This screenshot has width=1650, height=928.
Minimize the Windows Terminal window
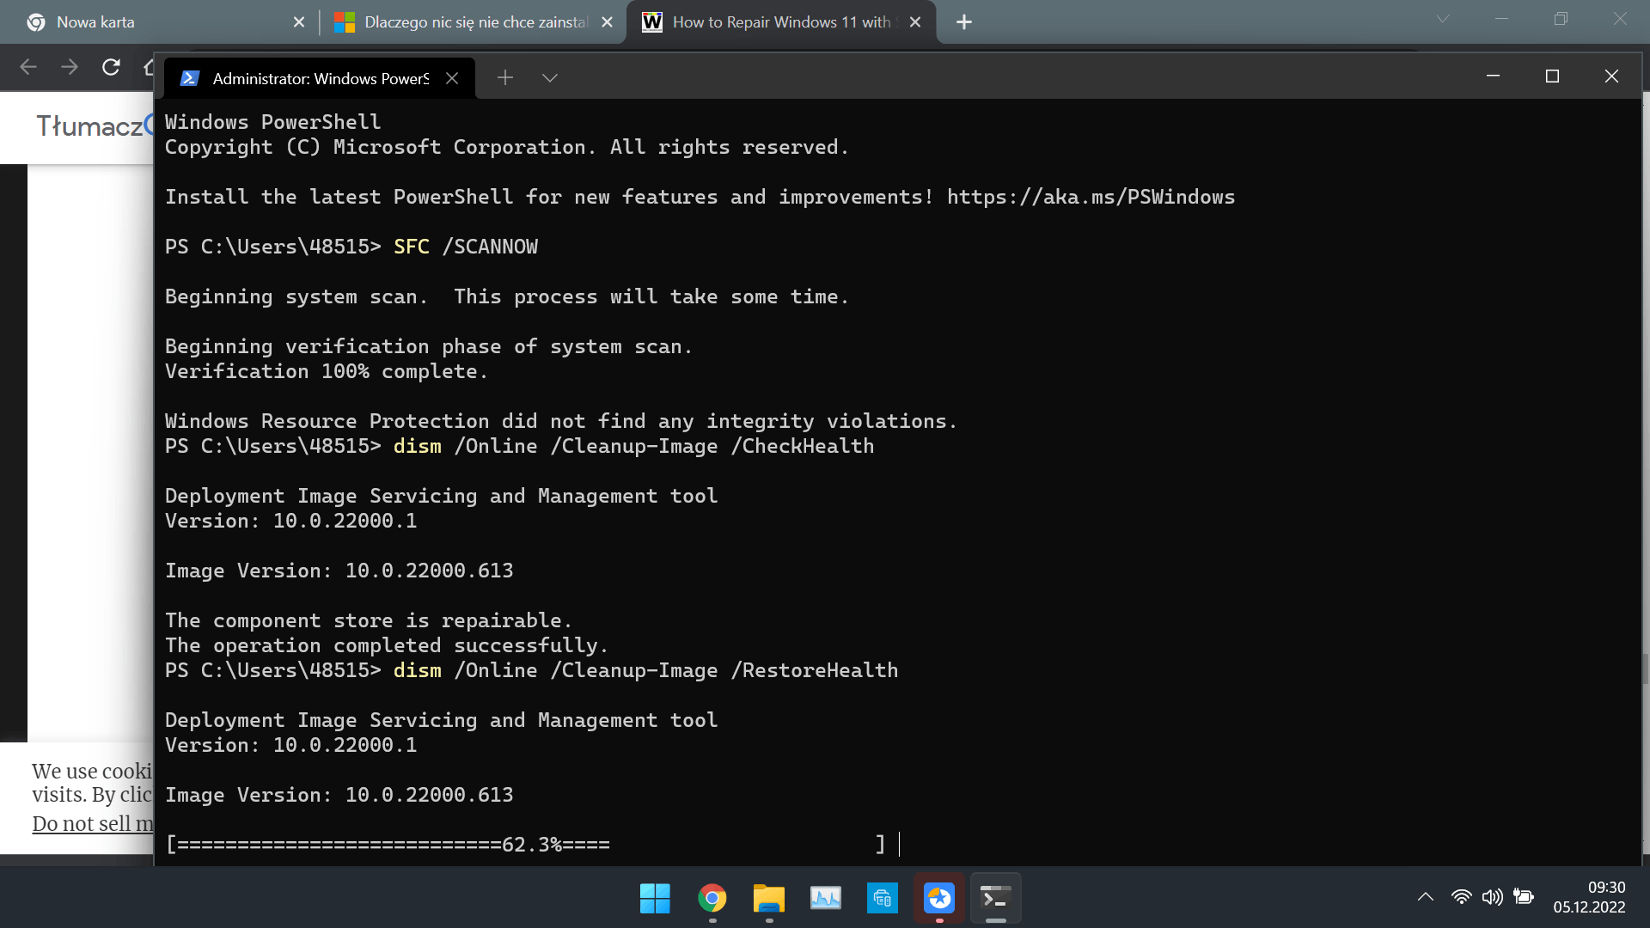coord(1493,76)
